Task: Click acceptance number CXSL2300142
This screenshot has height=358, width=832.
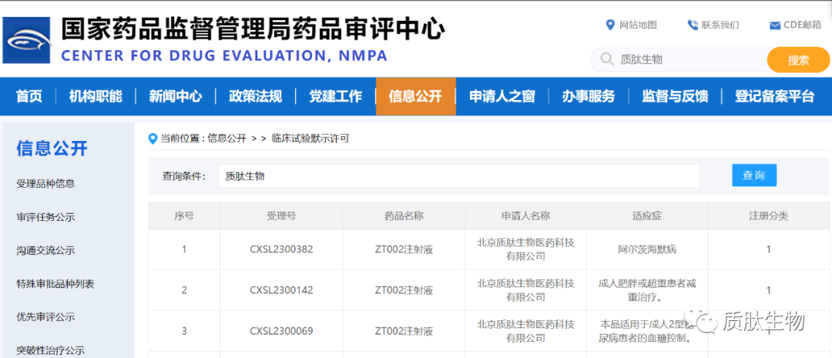Action: pyautogui.click(x=281, y=290)
